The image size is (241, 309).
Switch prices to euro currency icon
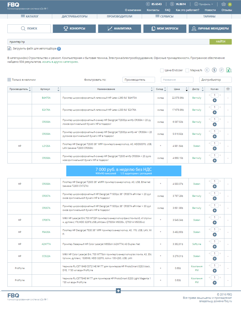[207, 70]
